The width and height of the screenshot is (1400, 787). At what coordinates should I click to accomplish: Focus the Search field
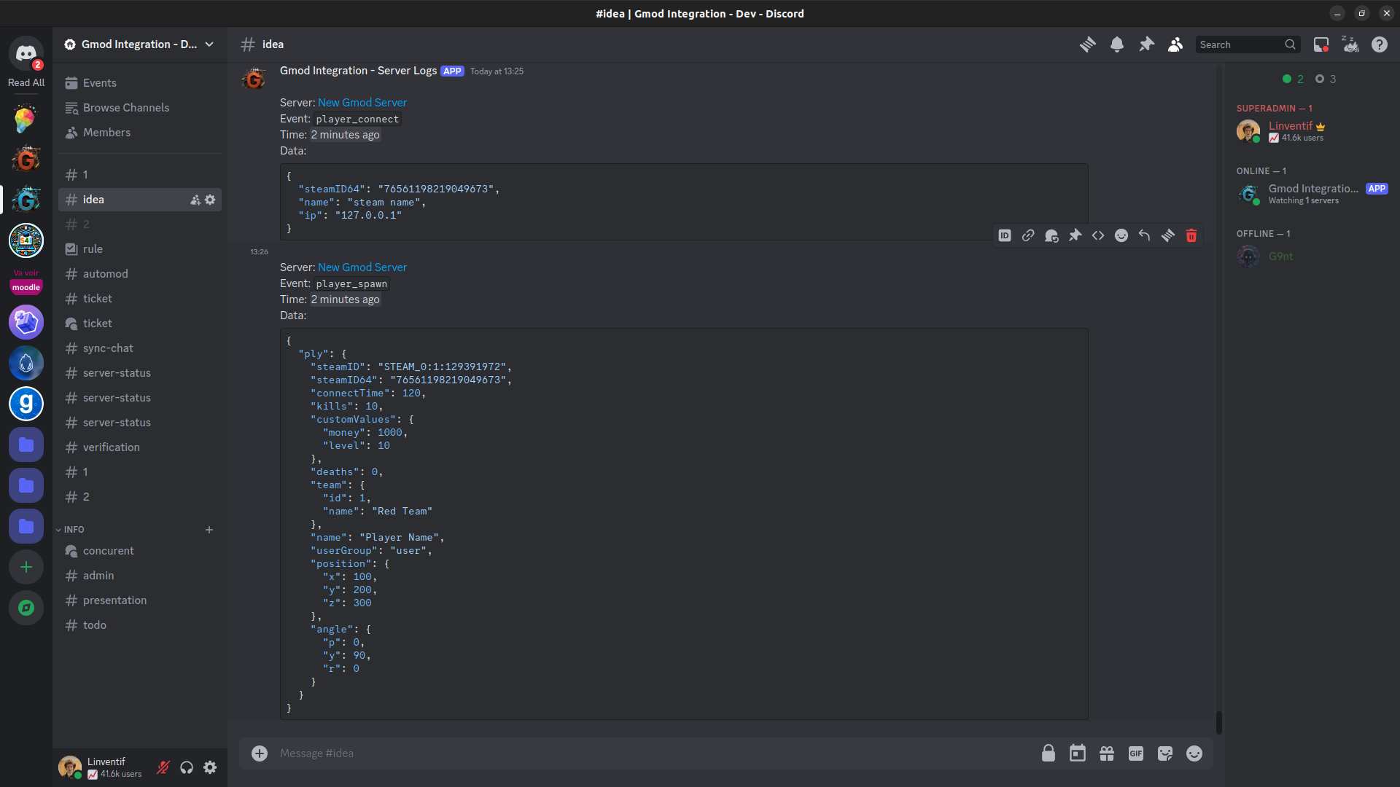point(1248,44)
